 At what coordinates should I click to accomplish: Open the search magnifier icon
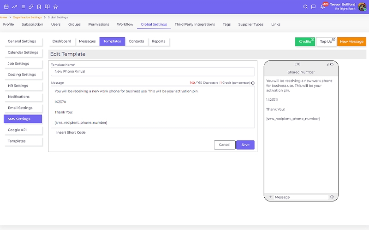click(305, 7)
